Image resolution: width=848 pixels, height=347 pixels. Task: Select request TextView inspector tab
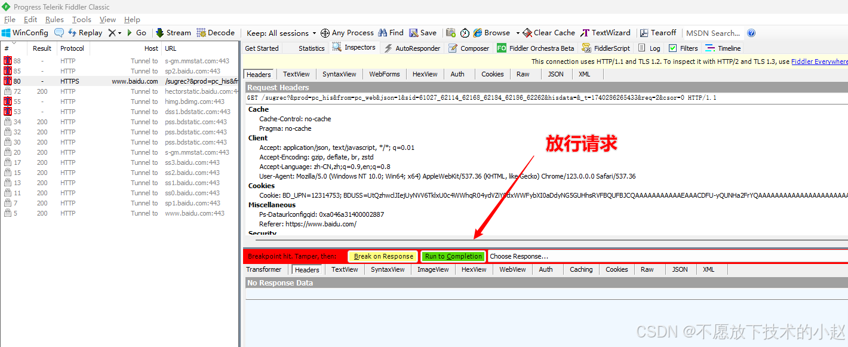(x=296, y=74)
